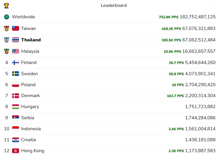Click the Poland country name
Viewport: 218px width, 156px height.
click(x=28, y=85)
